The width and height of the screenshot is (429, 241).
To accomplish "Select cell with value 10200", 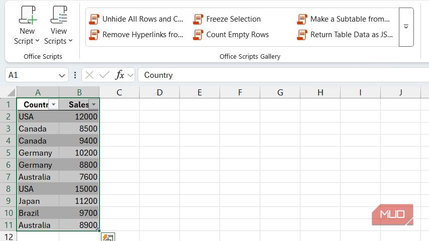I will (79, 153).
